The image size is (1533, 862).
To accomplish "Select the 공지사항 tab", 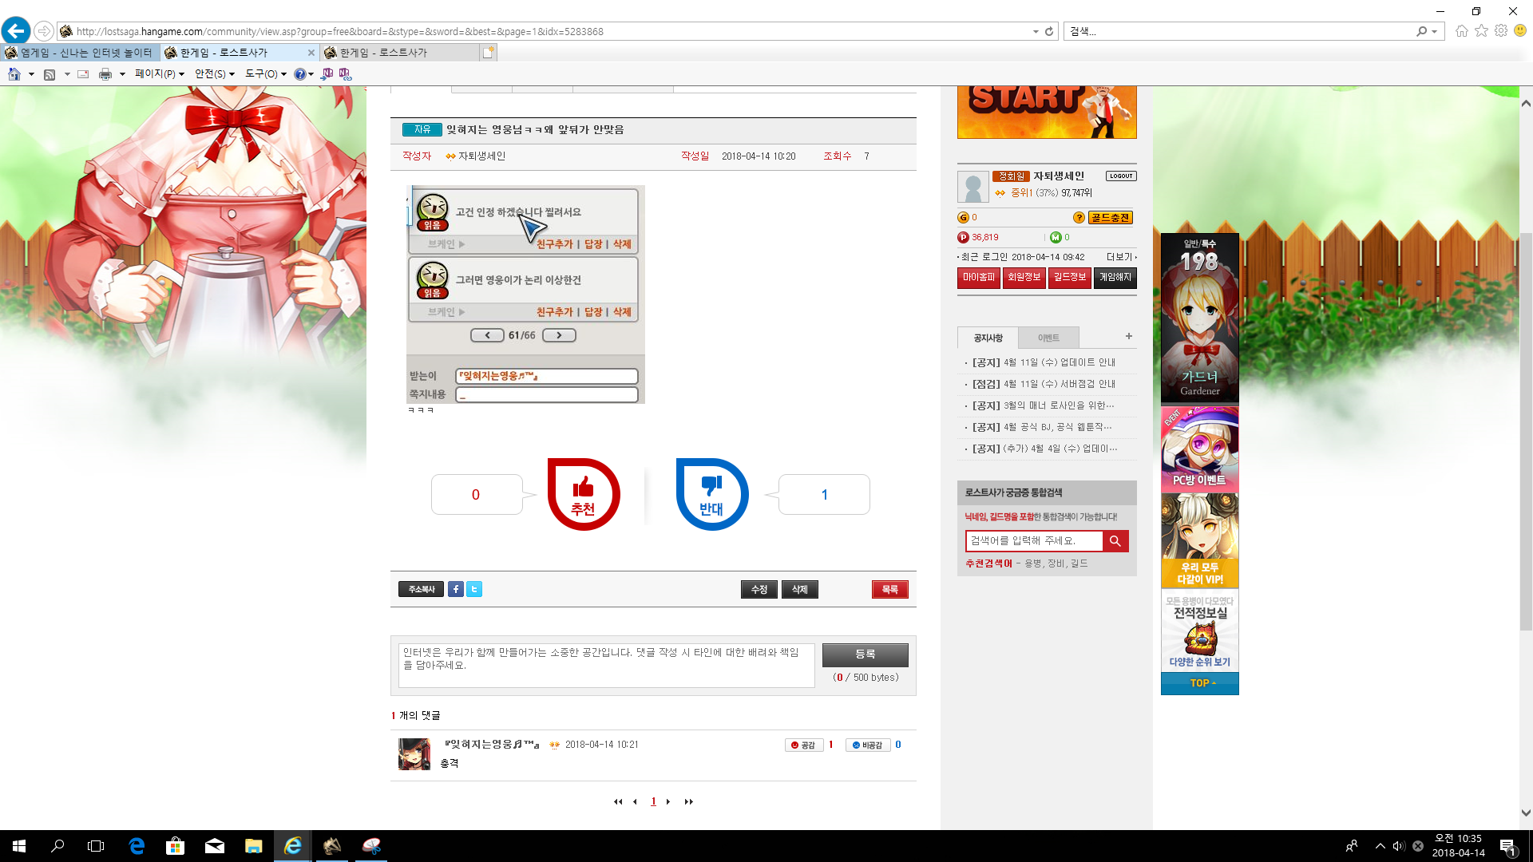I will pos(988,338).
